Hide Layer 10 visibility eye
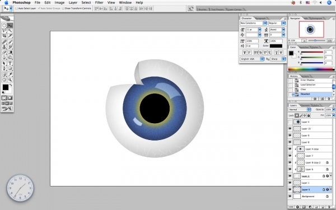Viewport: 336px width, 210px height. [x=290, y=129]
